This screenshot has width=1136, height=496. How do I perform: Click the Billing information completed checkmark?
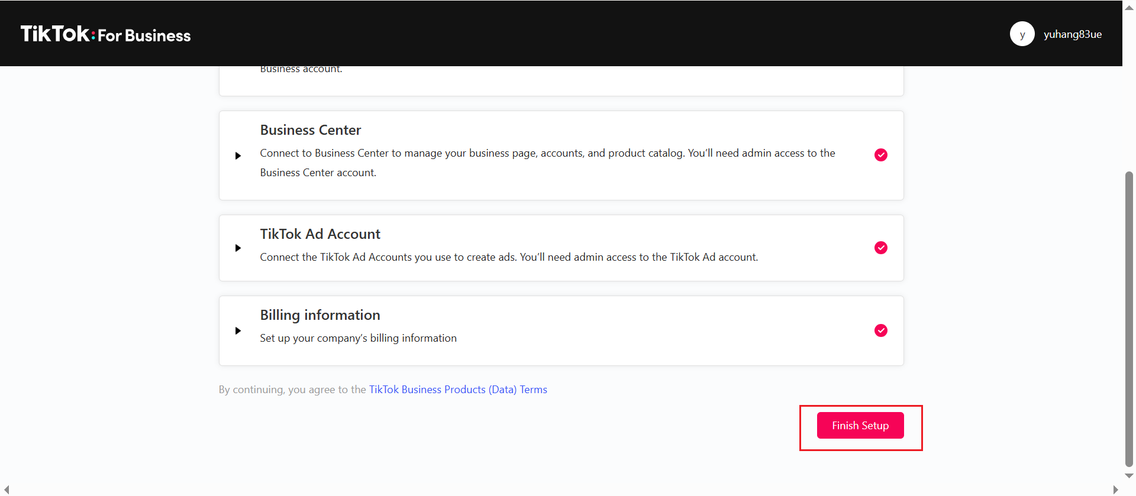tap(880, 330)
